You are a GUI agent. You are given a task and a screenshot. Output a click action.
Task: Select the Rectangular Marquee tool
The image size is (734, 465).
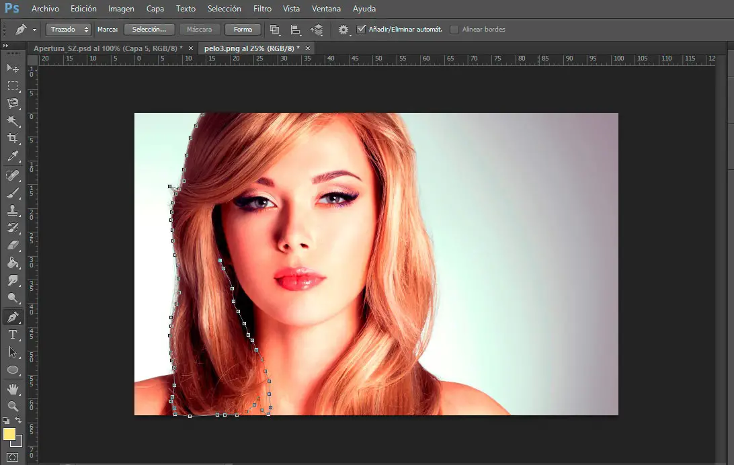pyautogui.click(x=13, y=86)
